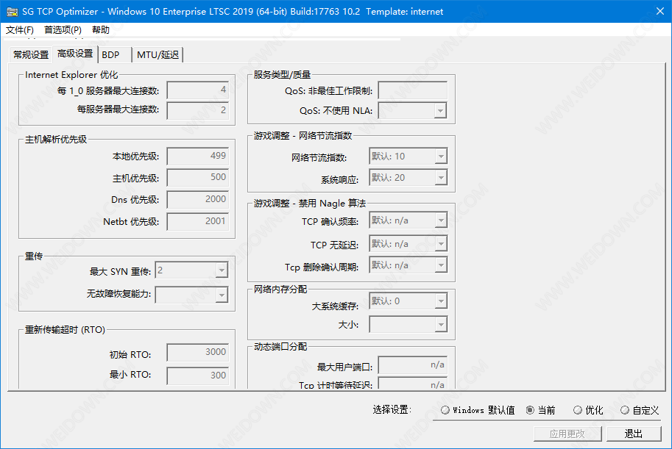
Task: Click the 重传 group label
Action: click(33, 256)
